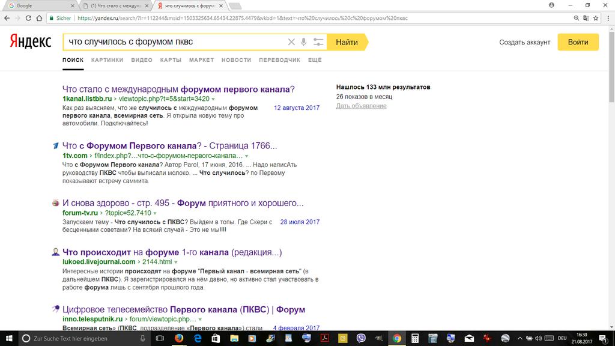Switch to the Новости tab
Viewport: 615px width, 346px height.
(236, 60)
